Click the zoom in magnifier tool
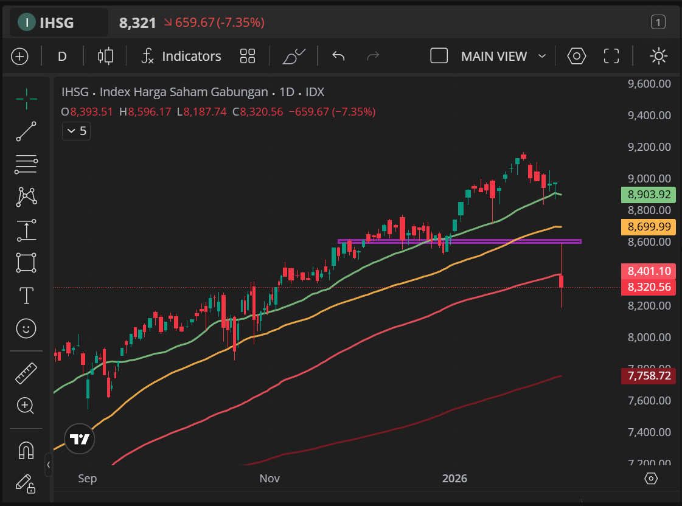Image resolution: width=682 pixels, height=506 pixels. (26, 406)
